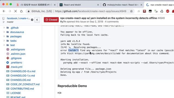Open the docusaurus folder
The width and height of the screenshot is (174, 98).
click(x=17, y=32)
